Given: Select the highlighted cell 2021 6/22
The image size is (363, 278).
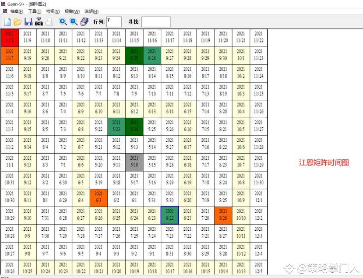Looking at the screenshot, I should coord(170,216).
